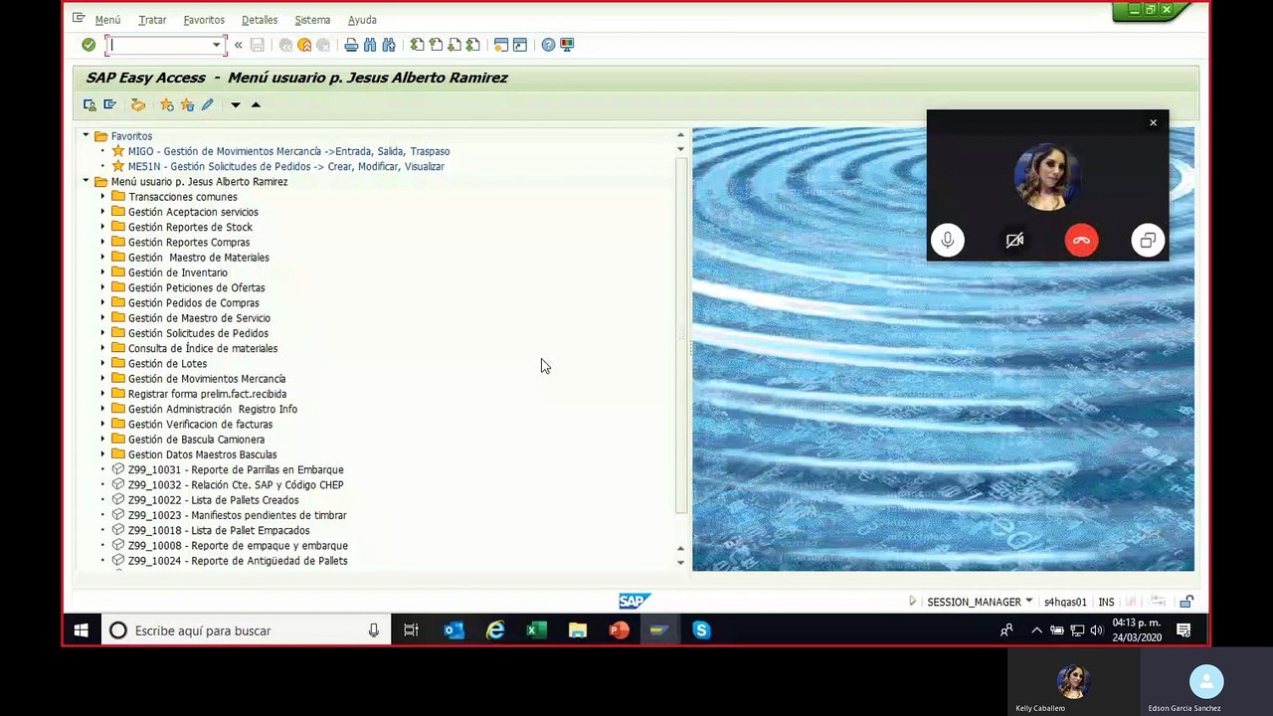Click the status bar expand triangle
Image resolution: width=1273 pixels, height=716 pixels.
point(912,602)
